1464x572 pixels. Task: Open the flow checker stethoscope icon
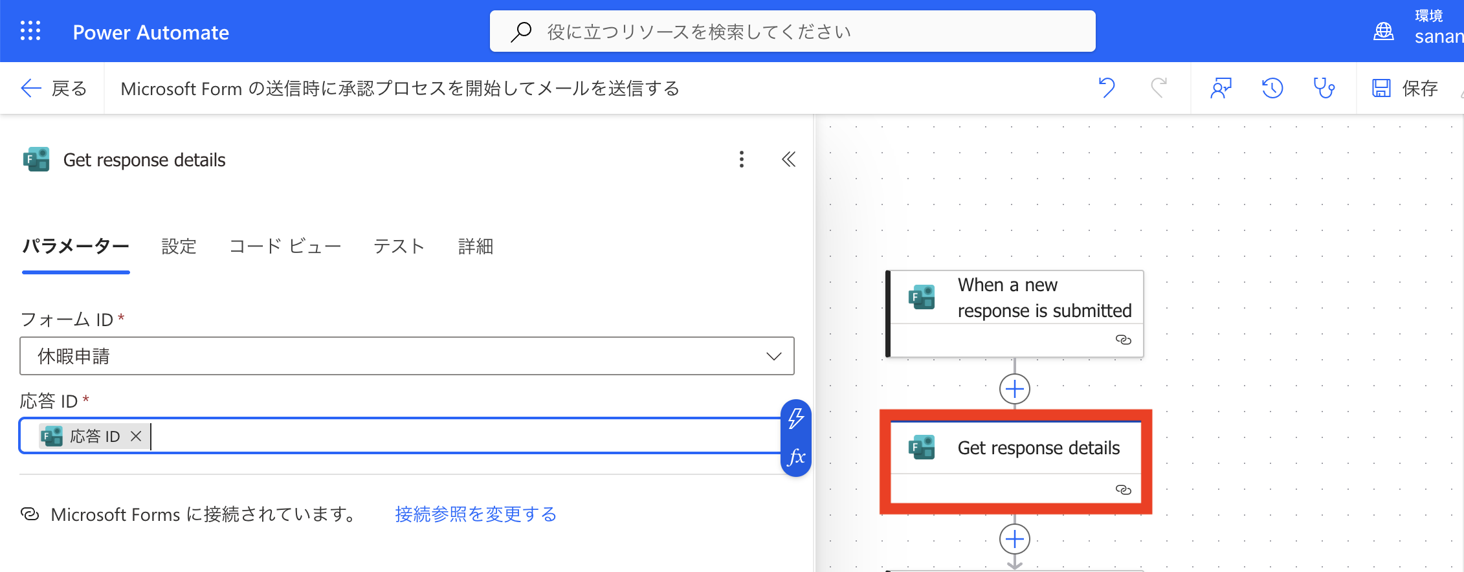[x=1324, y=88]
